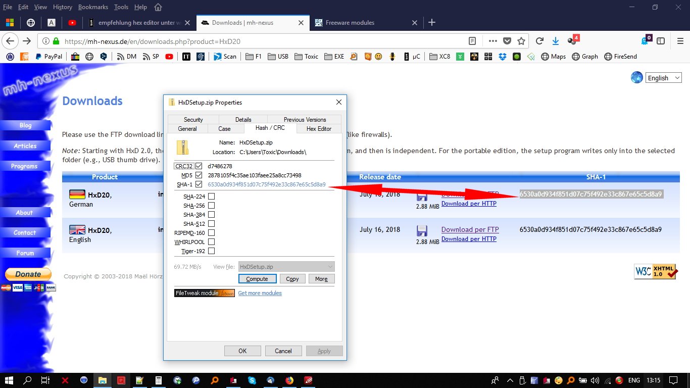690x388 pixels.
Task: Click the home icon in the menu bar
Action: pyautogui.click(x=158, y=7)
